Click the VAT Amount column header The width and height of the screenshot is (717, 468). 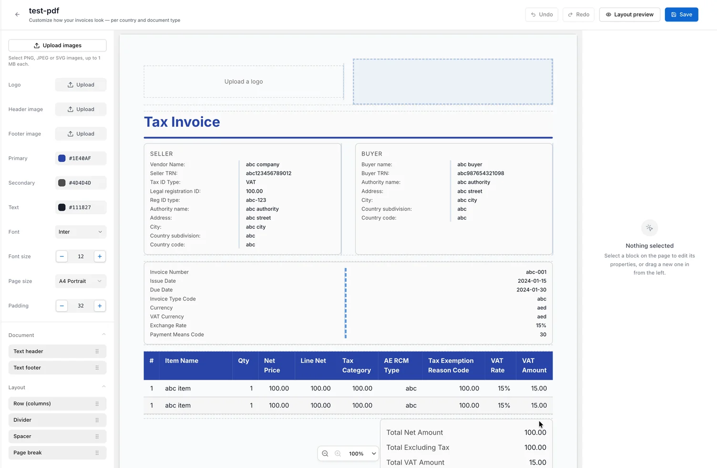click(x=534, y=366)
